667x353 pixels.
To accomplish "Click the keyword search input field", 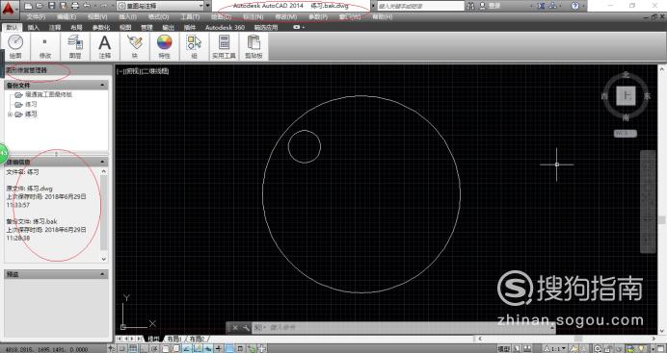I will (420, 6).
